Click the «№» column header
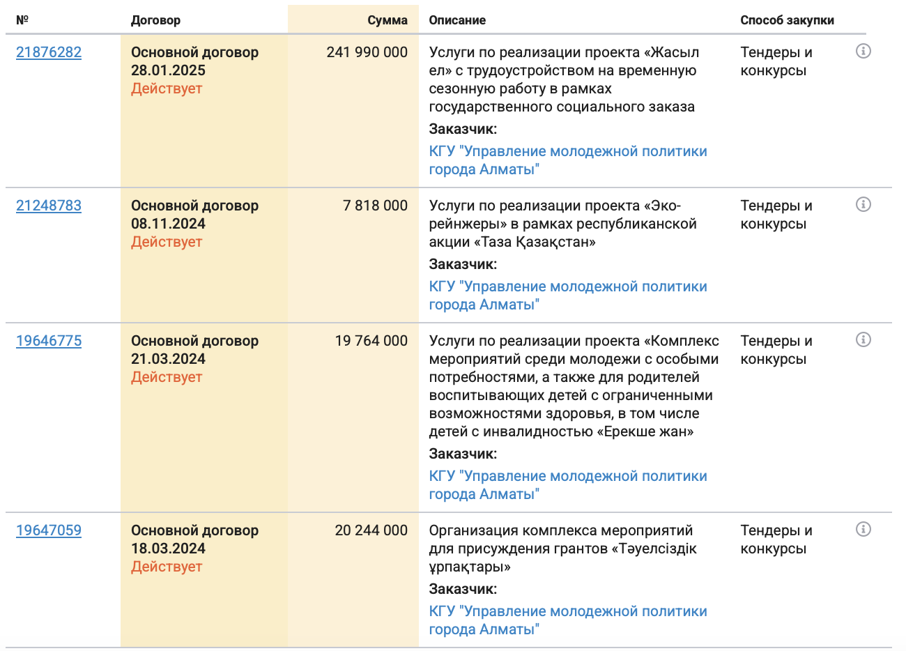Screen dimensions: 906x651 (x=22, y=20)
